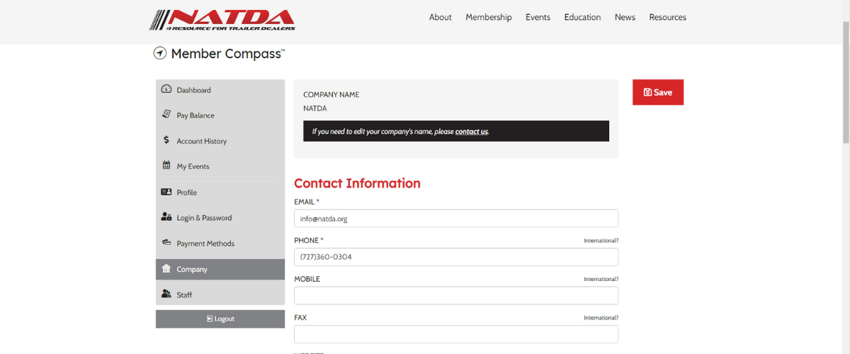The width and height of the screenshot is (850, 354).
Task: Click the My Events calendar icon
Action: [x=166, y=166]
